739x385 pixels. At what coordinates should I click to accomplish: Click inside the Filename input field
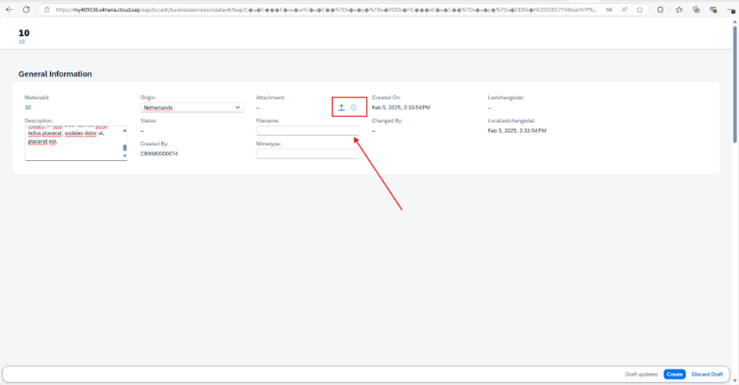(x=307, y=130)
